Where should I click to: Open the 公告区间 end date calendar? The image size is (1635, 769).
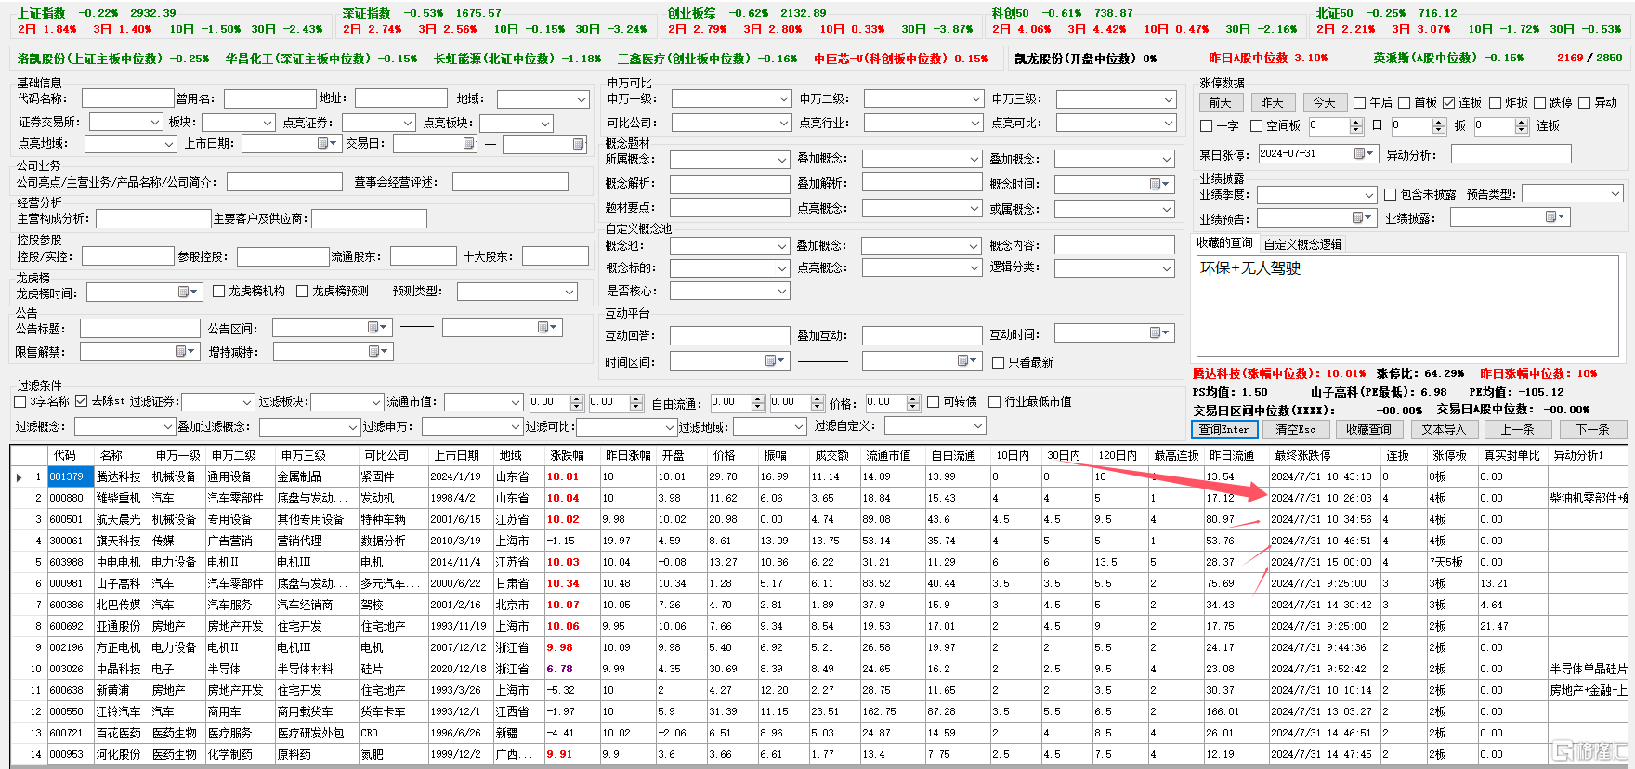click(x=546, y=327)
